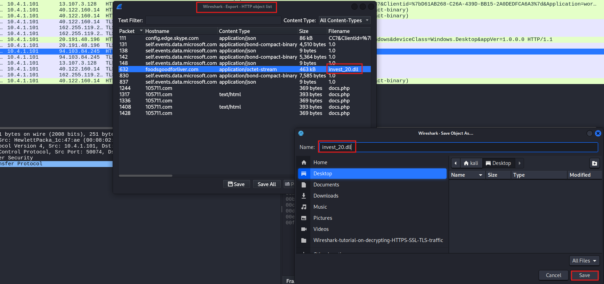Select packet 1244 row for 105711.com
Screen dimensions: 604x284
point(245,88)
